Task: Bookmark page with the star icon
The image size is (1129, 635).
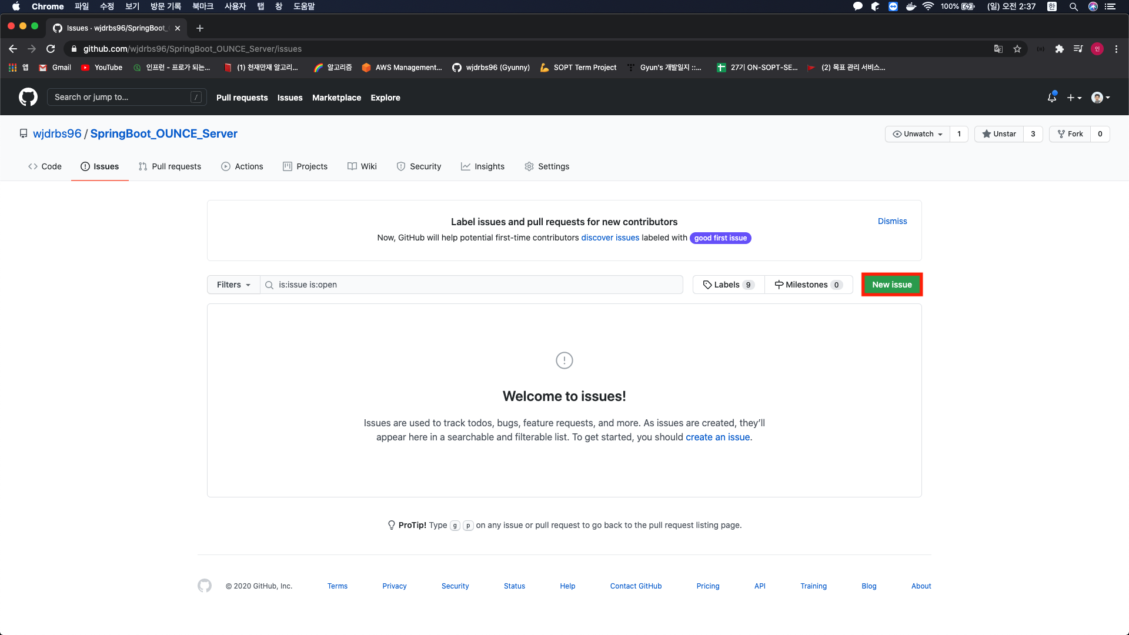Action: click(1017, 49)
